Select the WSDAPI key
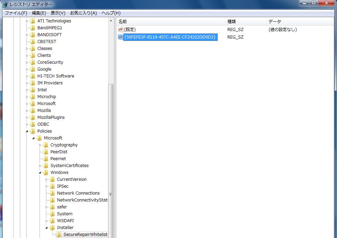Image resolution: width=337 pixels, height=238 pixels. [x=65, y=221]
